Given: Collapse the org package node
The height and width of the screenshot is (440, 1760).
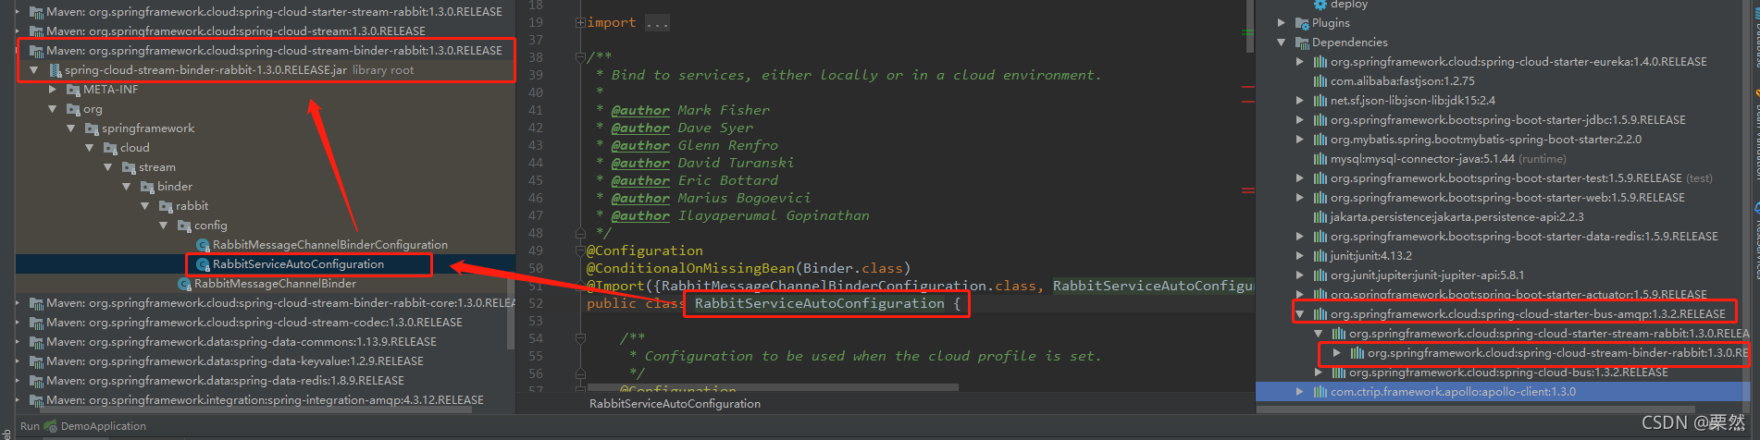Looking at the screenshot, I should click(x=53, y=109).
